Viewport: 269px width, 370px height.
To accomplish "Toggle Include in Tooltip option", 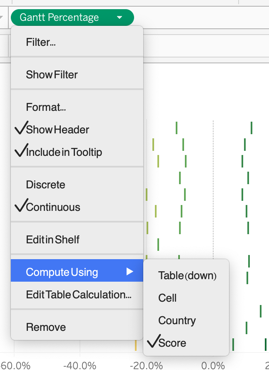I will tap(63, 152).
